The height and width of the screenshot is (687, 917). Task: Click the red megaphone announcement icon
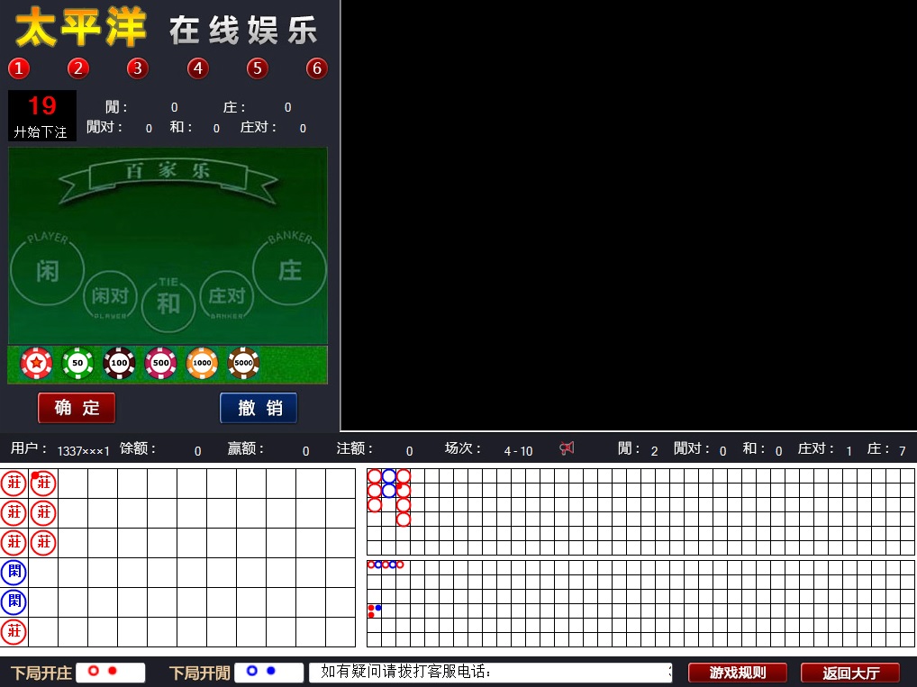click(567, 448)
